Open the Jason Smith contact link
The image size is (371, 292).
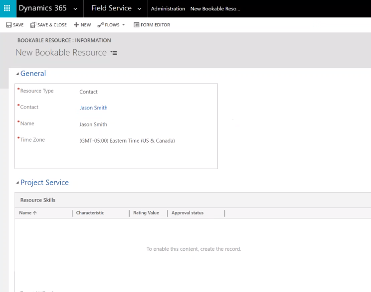[x=93, y=108]
